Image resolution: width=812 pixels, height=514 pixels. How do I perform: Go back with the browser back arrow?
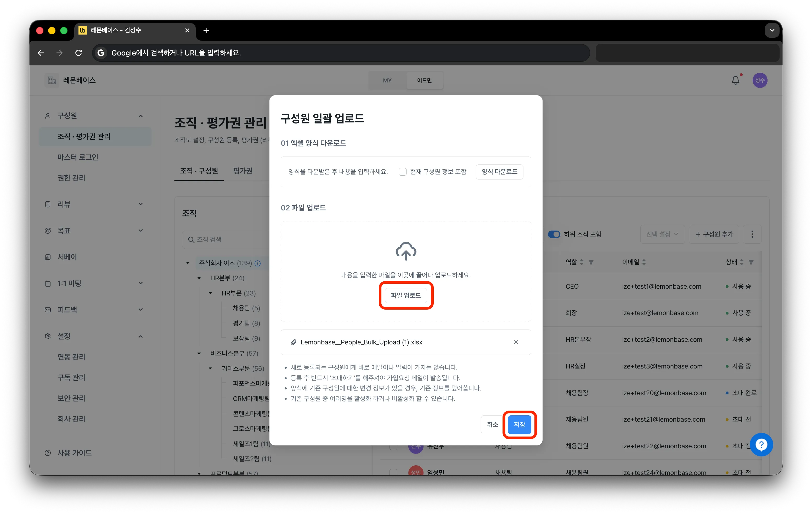coord(41,53)
